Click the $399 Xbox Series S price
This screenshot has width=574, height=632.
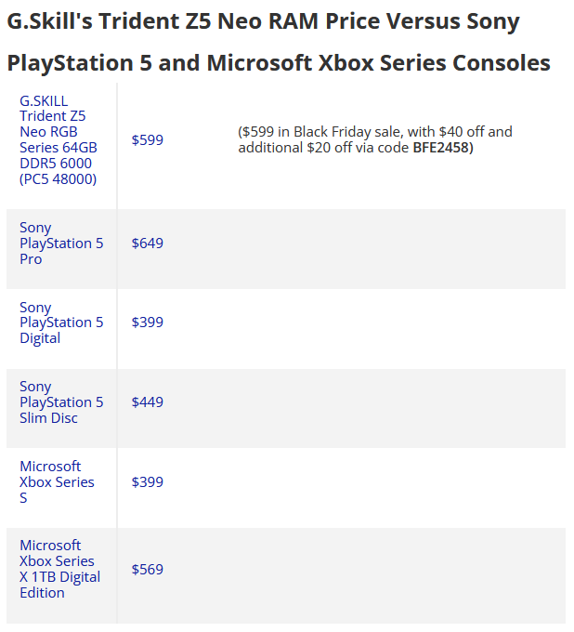coord(147,481)
